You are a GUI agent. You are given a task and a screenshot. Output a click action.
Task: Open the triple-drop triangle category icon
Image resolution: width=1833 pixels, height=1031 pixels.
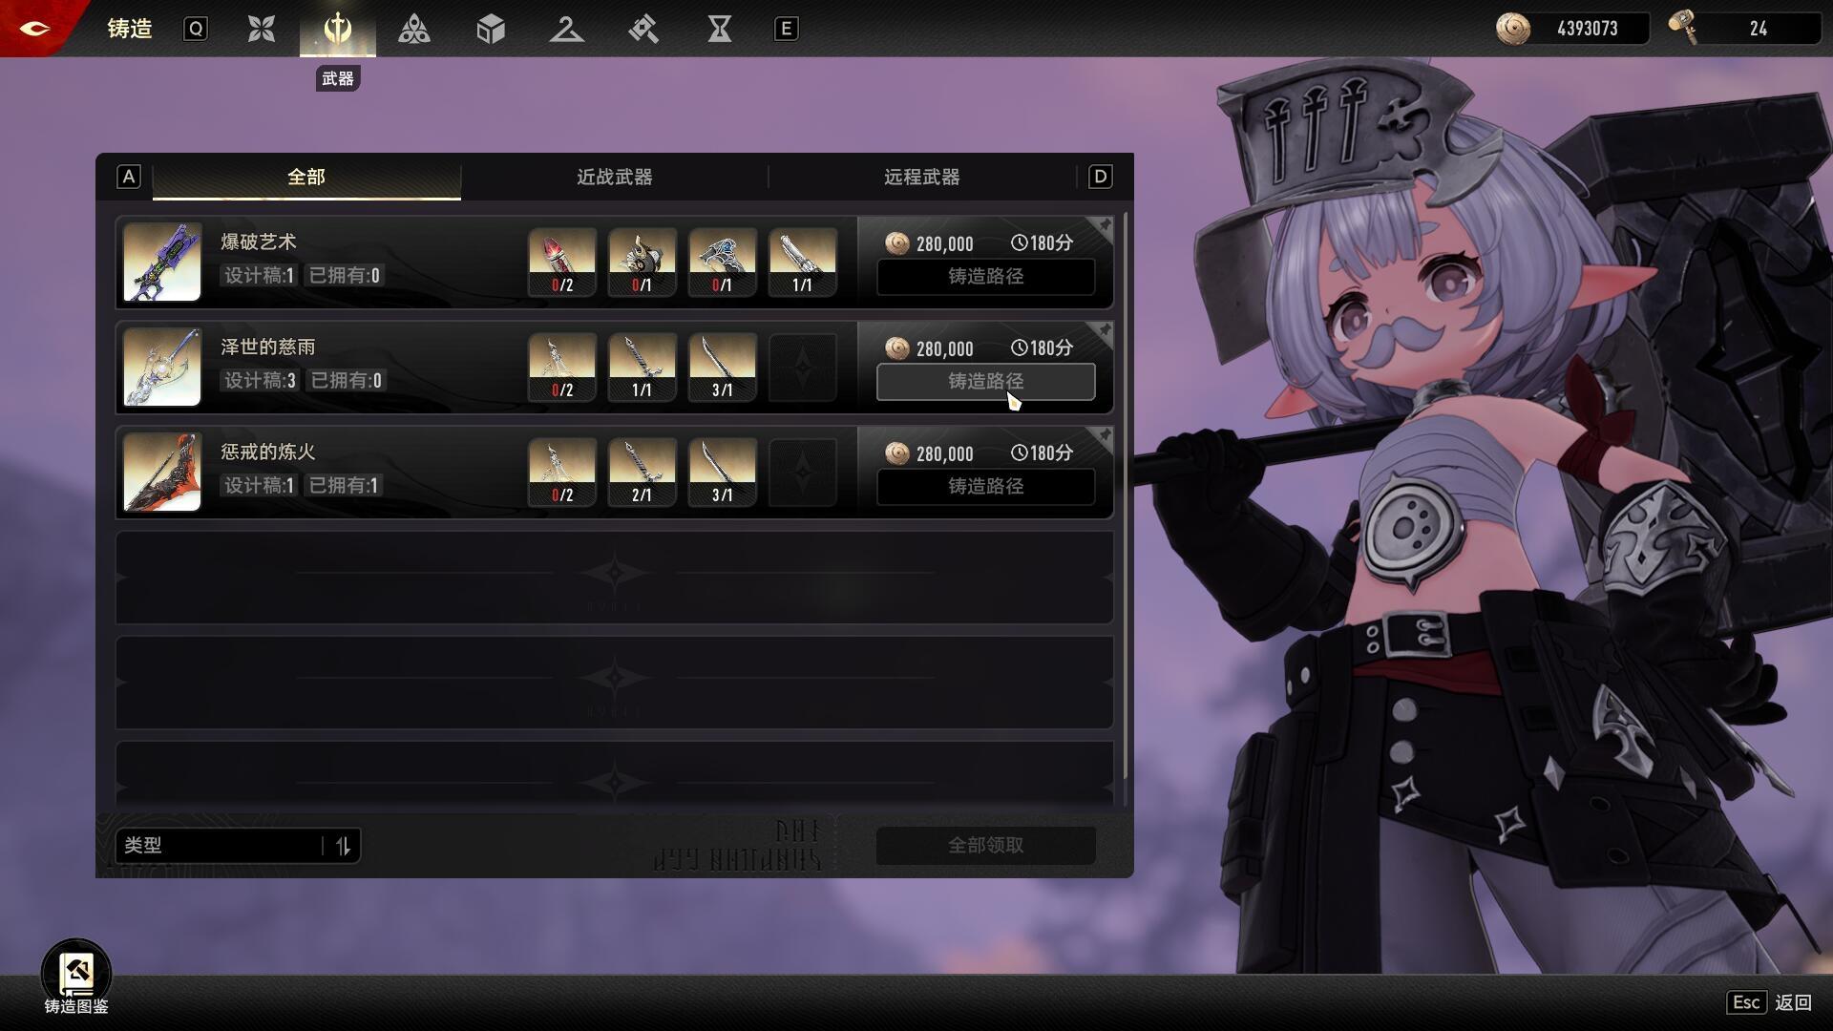[414, 29]
